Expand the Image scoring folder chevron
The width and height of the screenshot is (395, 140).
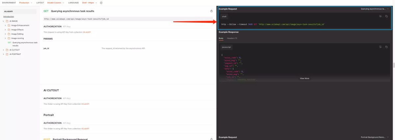[x=5, y=38]
